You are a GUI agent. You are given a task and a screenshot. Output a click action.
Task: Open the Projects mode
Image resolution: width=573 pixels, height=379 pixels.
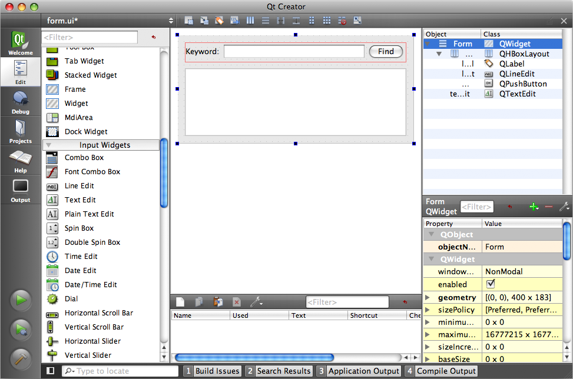click(20, 131)
